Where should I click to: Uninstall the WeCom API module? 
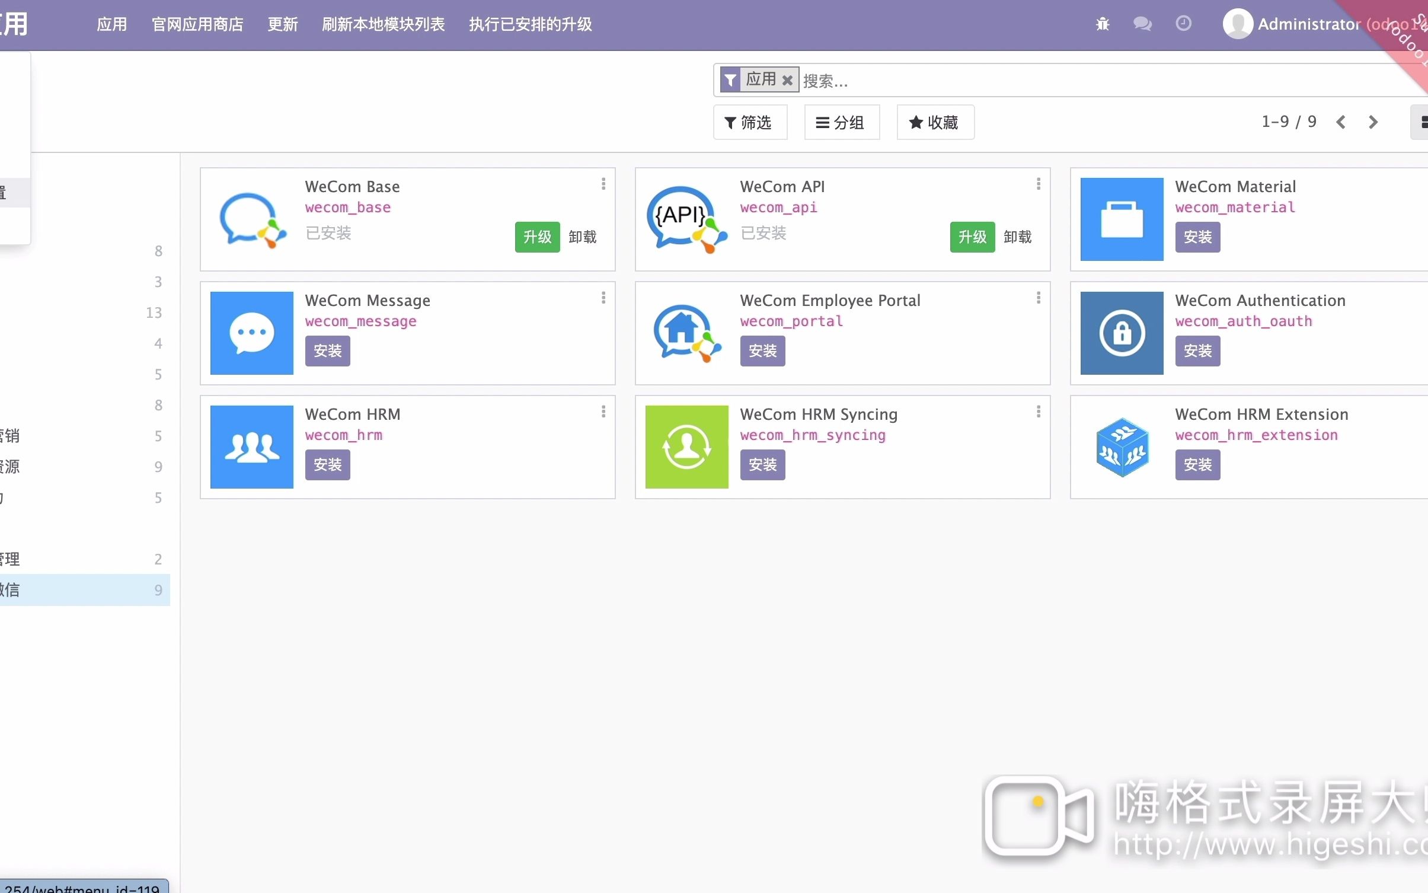click(1017, 237)
